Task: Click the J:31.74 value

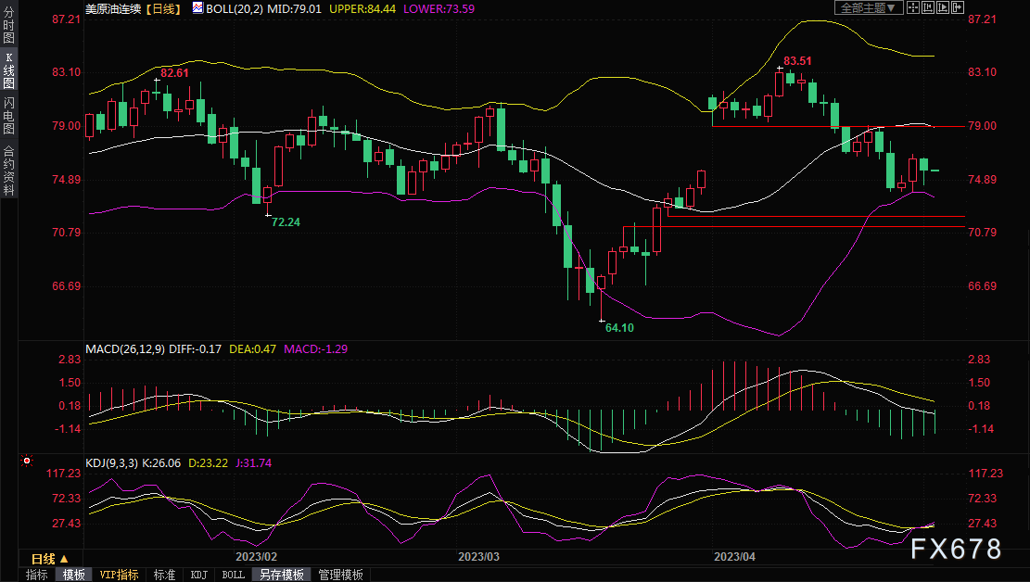Action: 253,463
